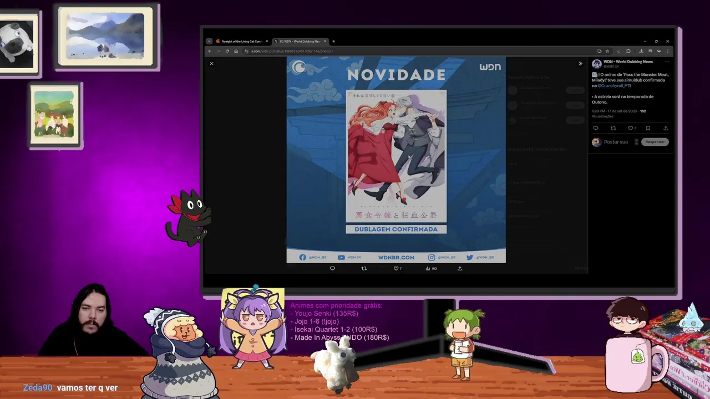
Task: Click the repost icon in the tweet side panel
Action: [613, 128]
